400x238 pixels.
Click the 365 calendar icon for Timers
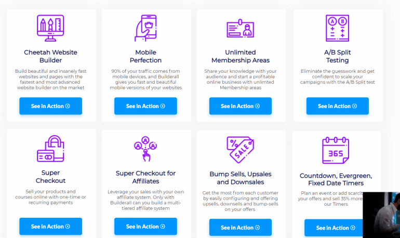click(335, 151)
